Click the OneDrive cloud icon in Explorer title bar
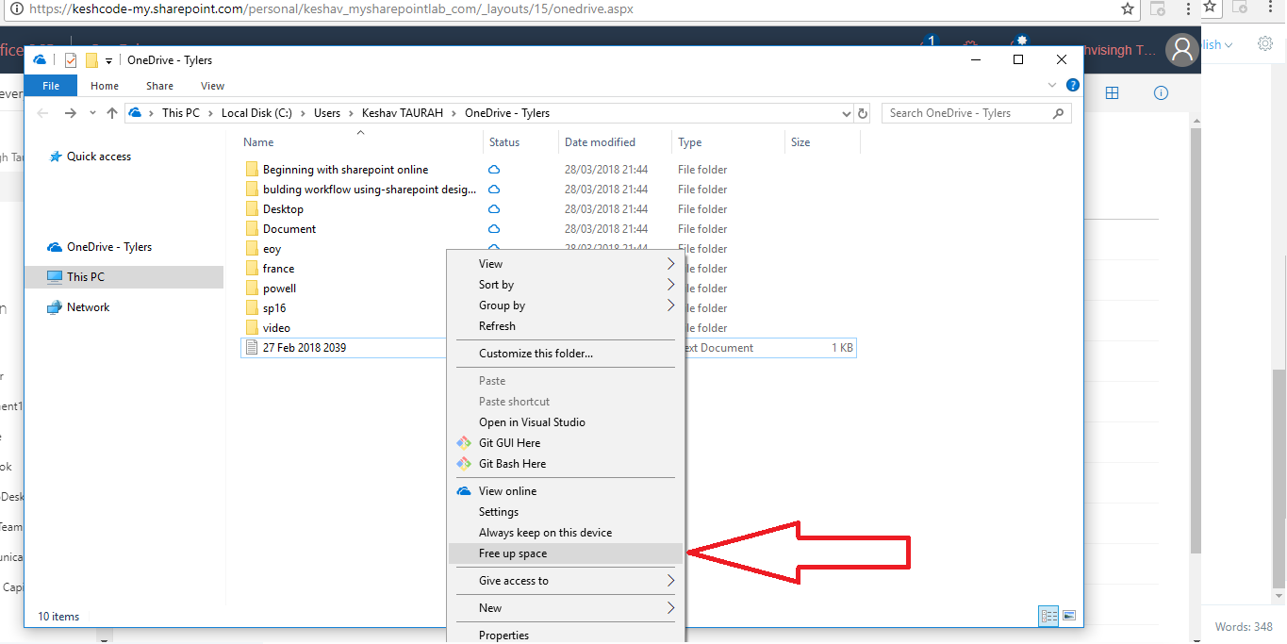This screenshot has width=1287, height=644. [40, 59]
